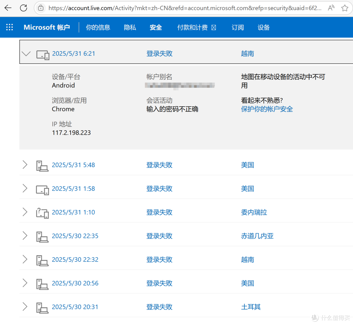Viewport: 353px width, 325px height.
Task: Select the 2025/5/30 22:32 date link
Action: click(x=75, y=259)
